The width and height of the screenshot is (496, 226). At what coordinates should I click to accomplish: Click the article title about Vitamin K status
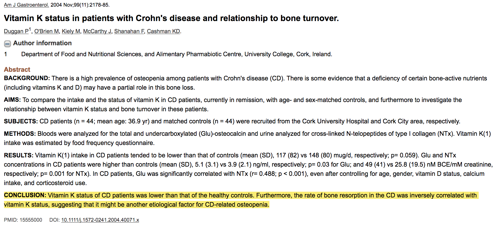(x=171, y=18)
